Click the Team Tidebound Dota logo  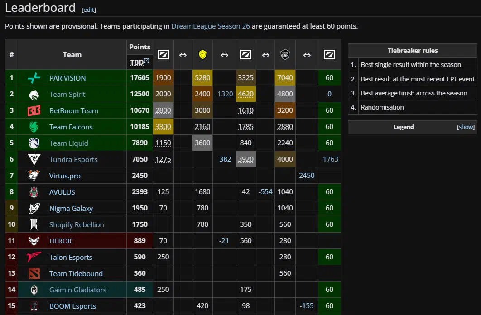coord(34,273)
